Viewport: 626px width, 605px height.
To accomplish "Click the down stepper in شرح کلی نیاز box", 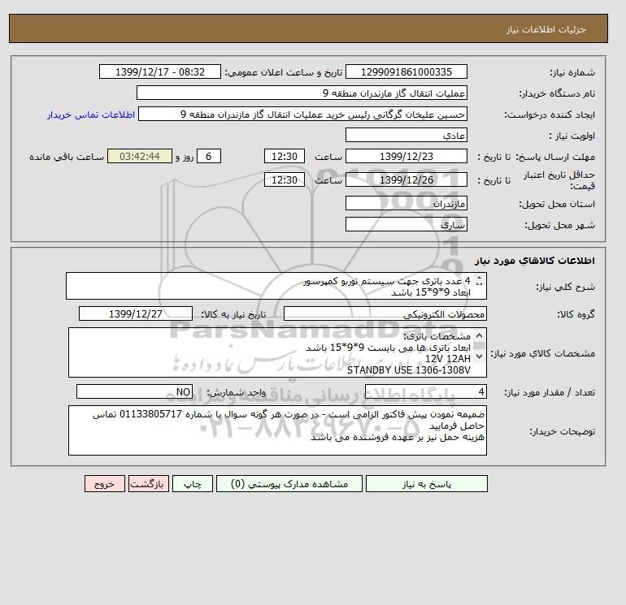I will 479,283.
